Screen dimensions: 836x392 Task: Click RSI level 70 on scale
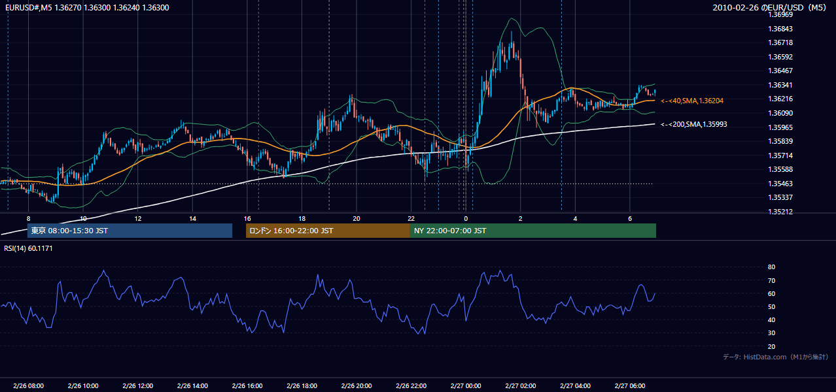771,280
